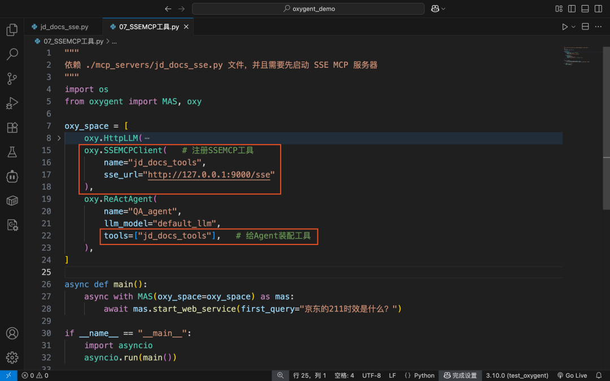Open the http://127.0.0.1:9000/sse link
Screen dimensions: 610x381
[209, 174]
